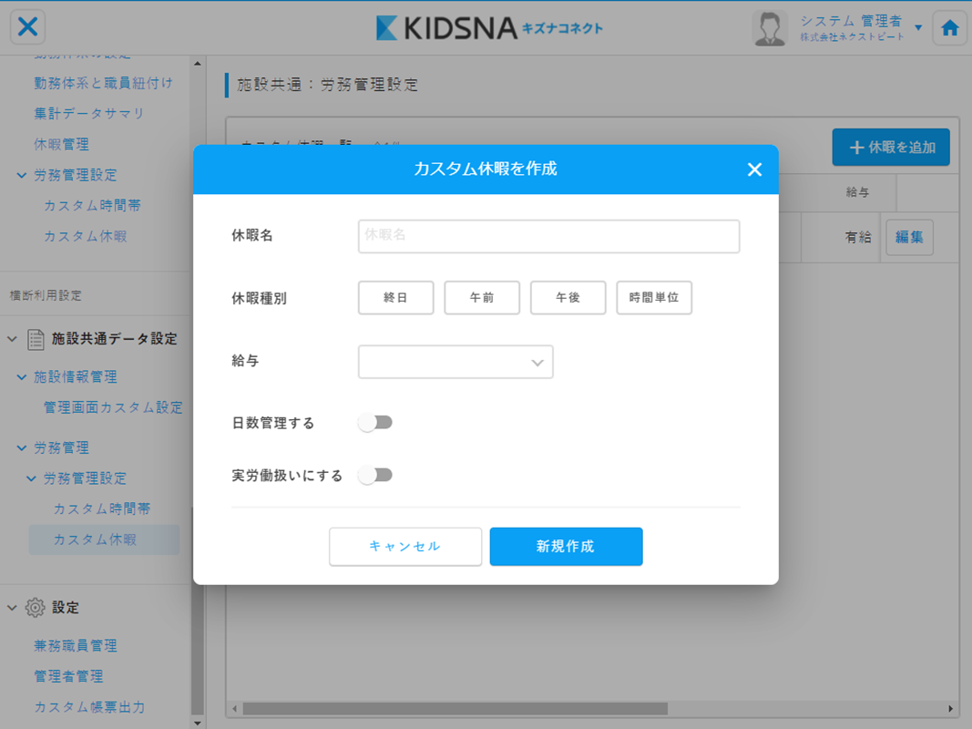The image size is (972, 729).
Task: Click the 施設共通データ設定 document icon
Action: (x=36, y=339)
